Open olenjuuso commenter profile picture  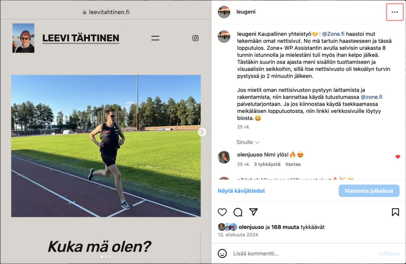tap(224, 157)
